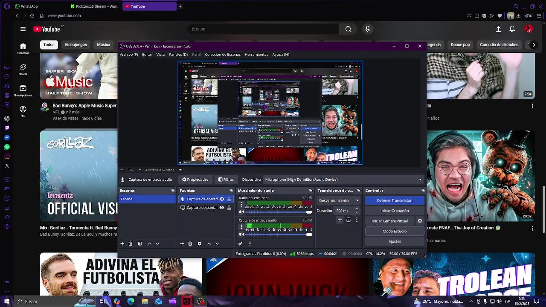Open preview zoom scaling dropdown arrow
The width and height of the screenshot is (546, 307).
pos(180,170)
